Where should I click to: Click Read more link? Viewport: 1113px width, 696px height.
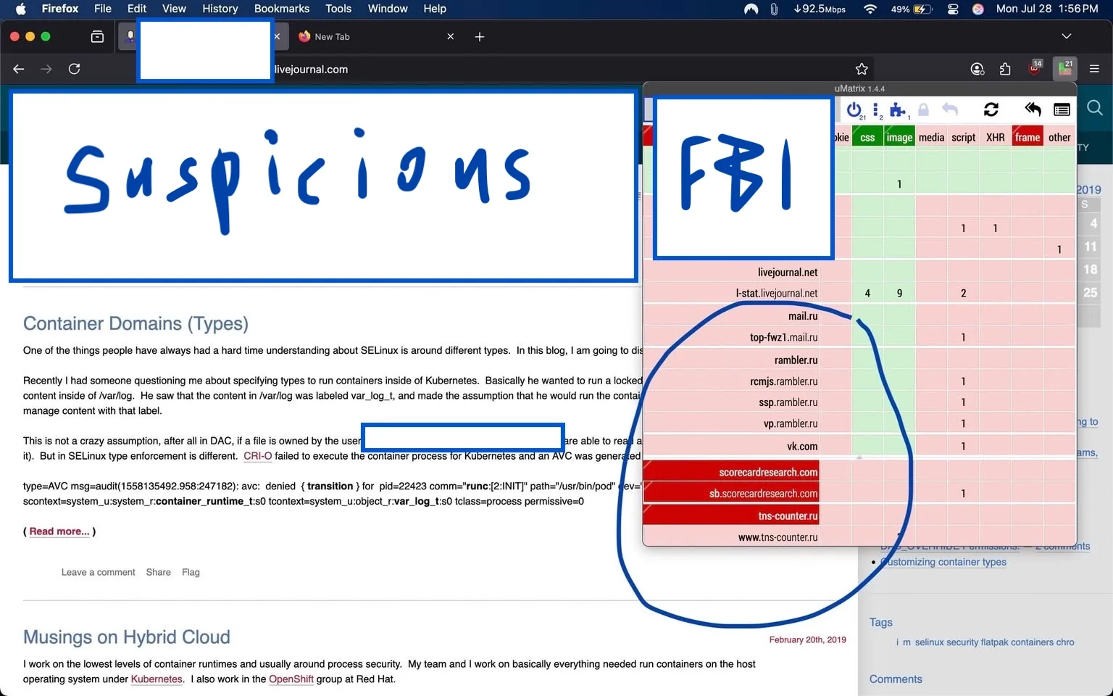59,531
